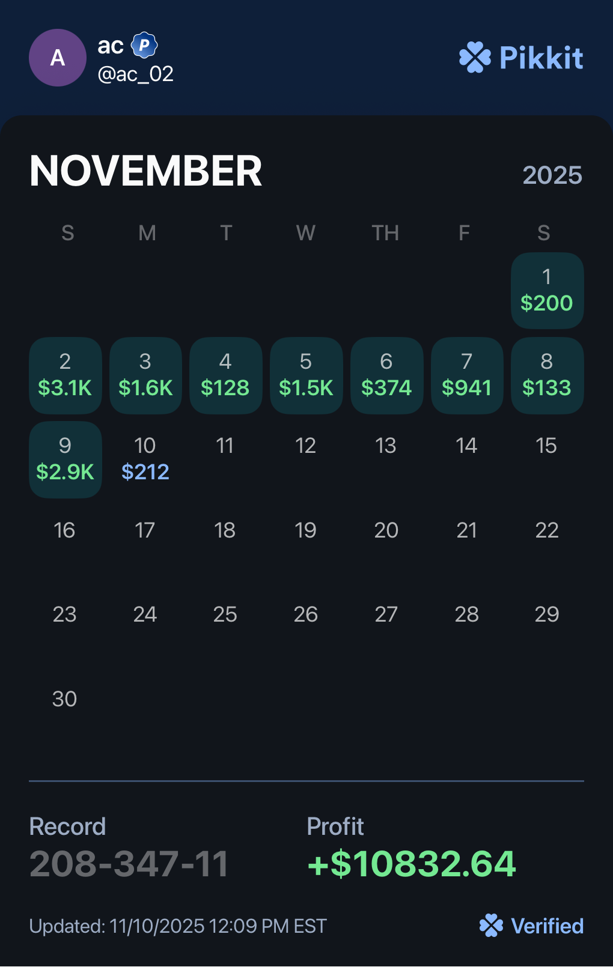Select day 30 in the calendar
Viewport: 613px width, 967px height.
65,699
